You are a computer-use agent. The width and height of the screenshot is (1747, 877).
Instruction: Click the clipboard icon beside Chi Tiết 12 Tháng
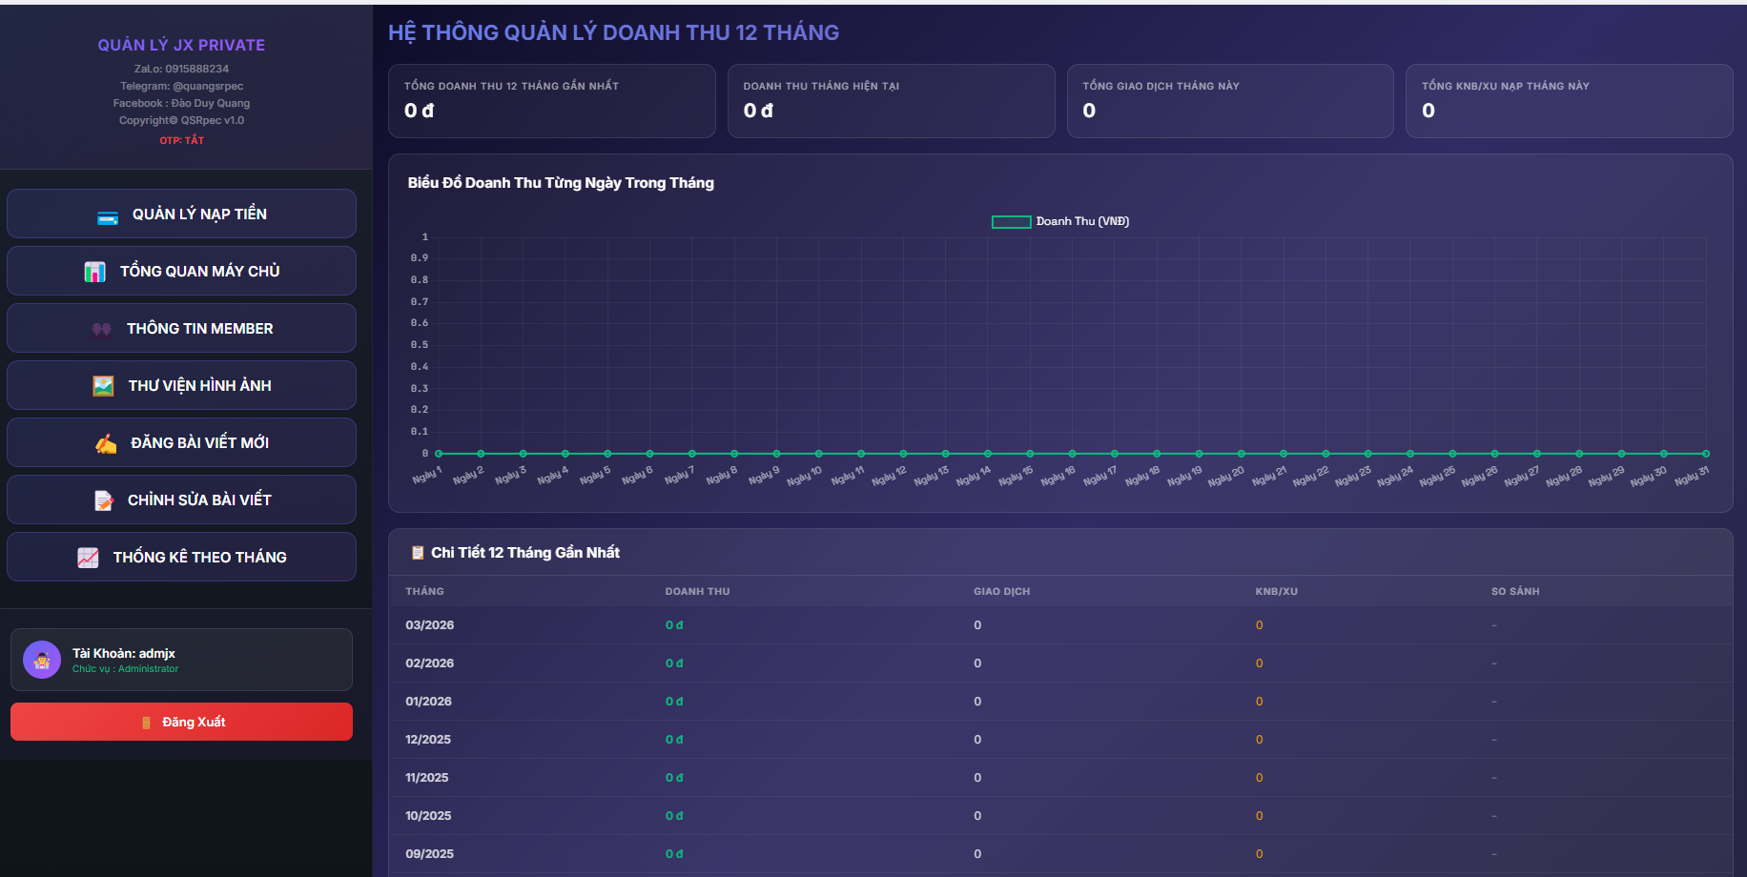tap(417, 553)
